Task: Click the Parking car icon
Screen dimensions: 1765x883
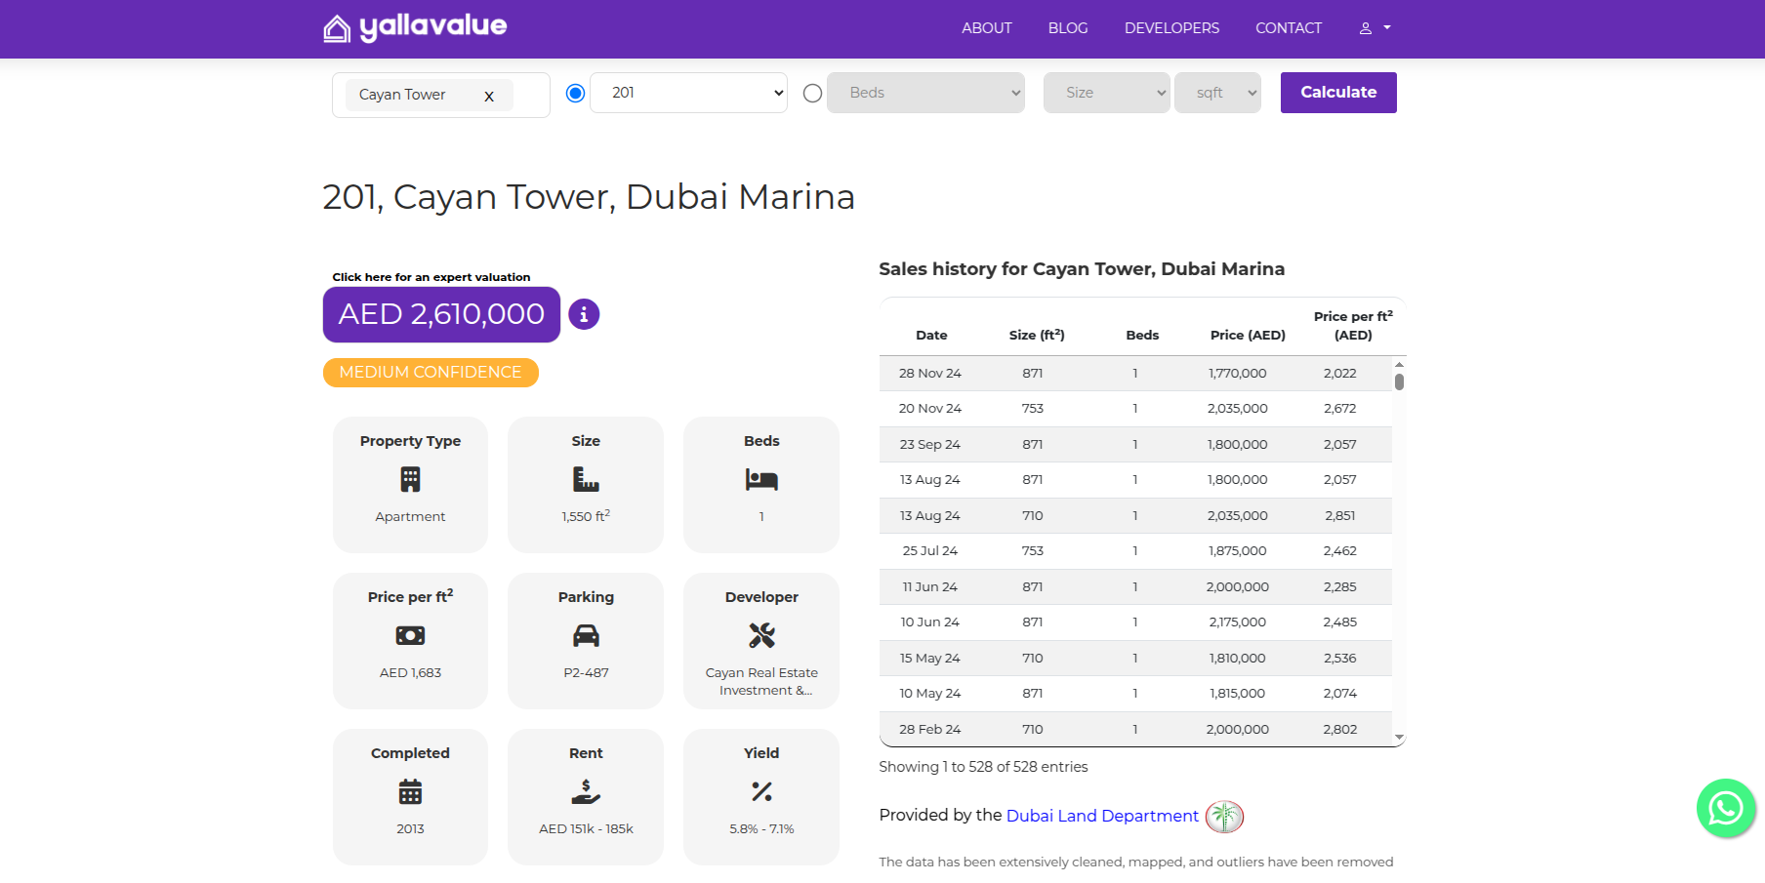Action: coord(586,636)
